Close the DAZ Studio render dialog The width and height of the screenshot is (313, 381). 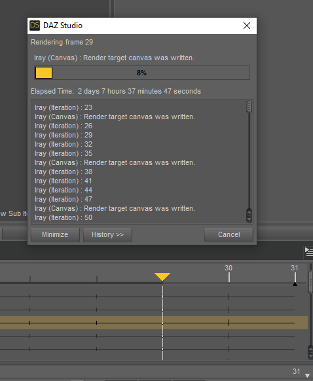(247, 26)
